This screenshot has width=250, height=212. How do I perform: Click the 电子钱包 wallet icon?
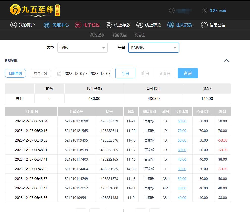click(x=78, y=25)
